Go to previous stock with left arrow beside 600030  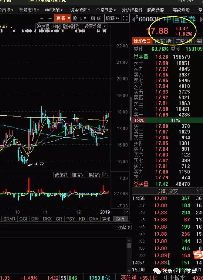(134, 19)
